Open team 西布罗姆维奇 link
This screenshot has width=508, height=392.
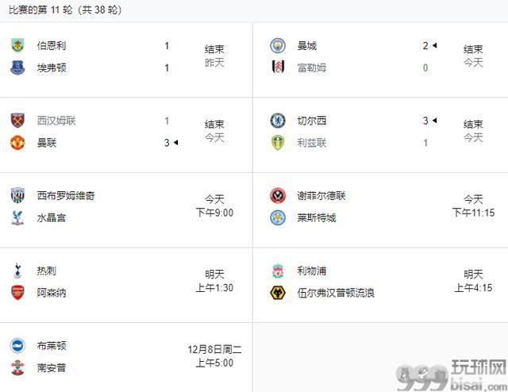[x=66, y=196]
